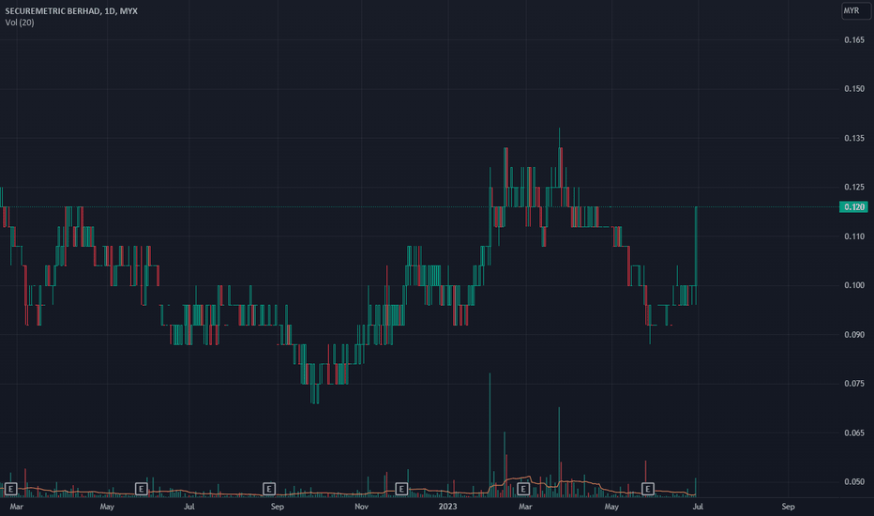
Task: Click the 0.110 price axis label
Action: click(x=854, y=236)
